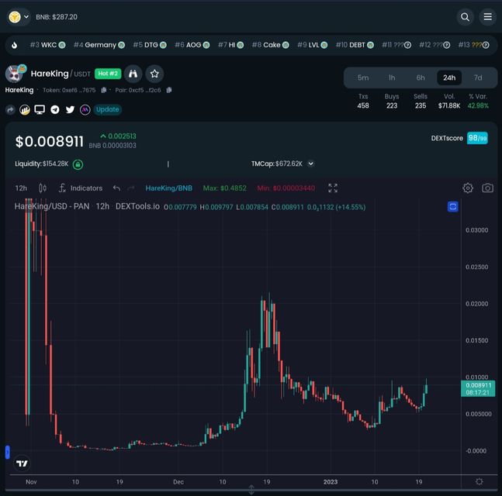Open the search magnifier icon

click(465, 17)
